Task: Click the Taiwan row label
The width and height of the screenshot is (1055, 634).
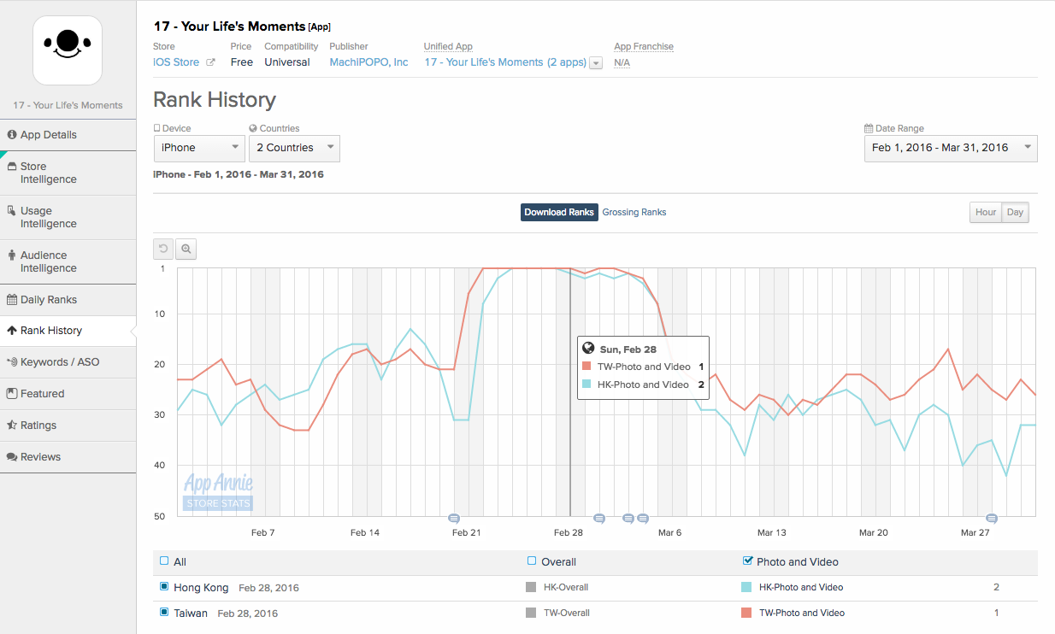Action: (x=191, y=613)
